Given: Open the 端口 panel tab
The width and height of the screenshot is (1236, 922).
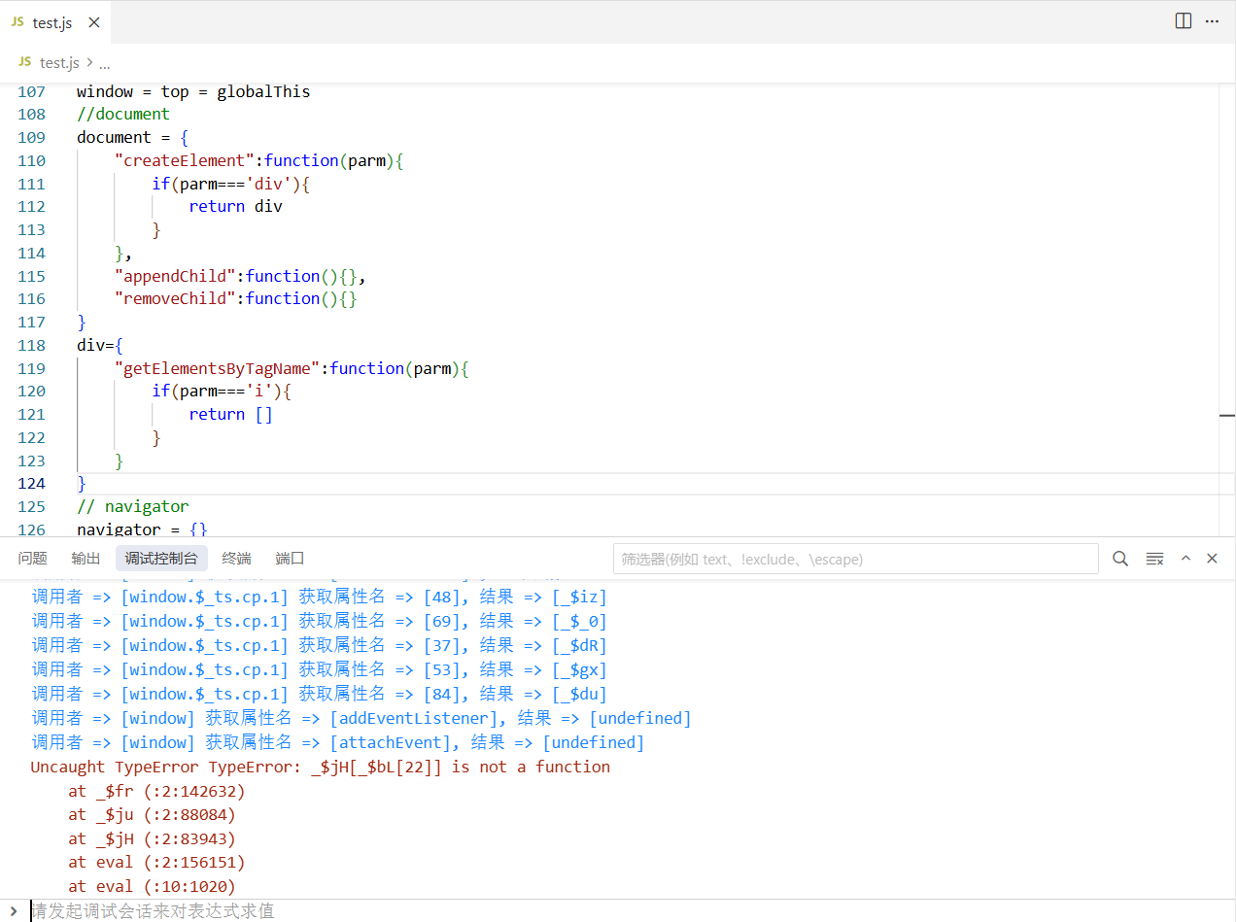Looking at the screenshot, I should pos(290,559).
